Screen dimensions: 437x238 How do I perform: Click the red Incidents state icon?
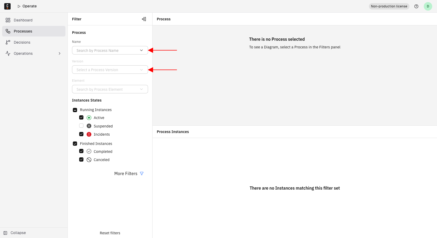pyautogui.click(x=89, y=134)
